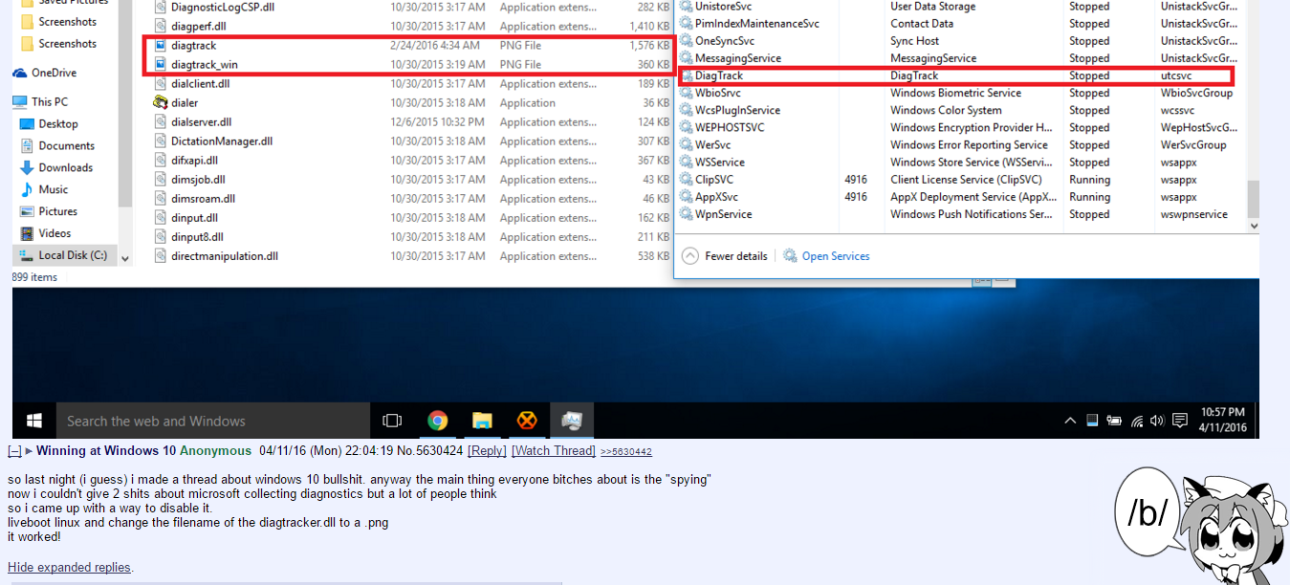Click the DiagTrack service gear icon
The height and width of the screenshot is (585, 1290).
pyautogui.click(x=687, y=76)
